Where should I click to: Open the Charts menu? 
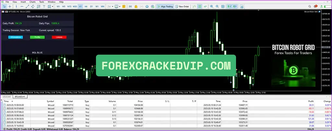(33, 2)
